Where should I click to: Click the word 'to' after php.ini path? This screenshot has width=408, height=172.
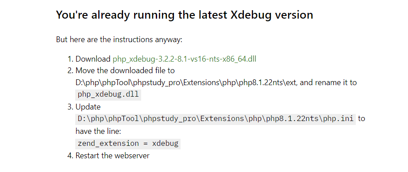362,119
